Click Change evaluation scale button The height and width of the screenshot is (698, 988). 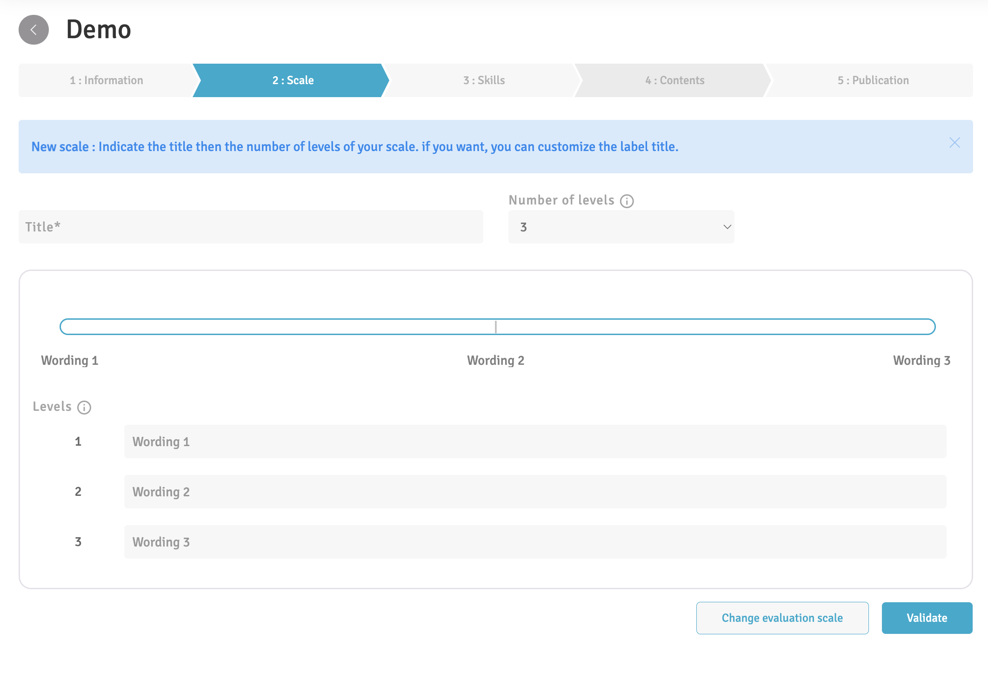pyautogui.click(x=782, y=618)
